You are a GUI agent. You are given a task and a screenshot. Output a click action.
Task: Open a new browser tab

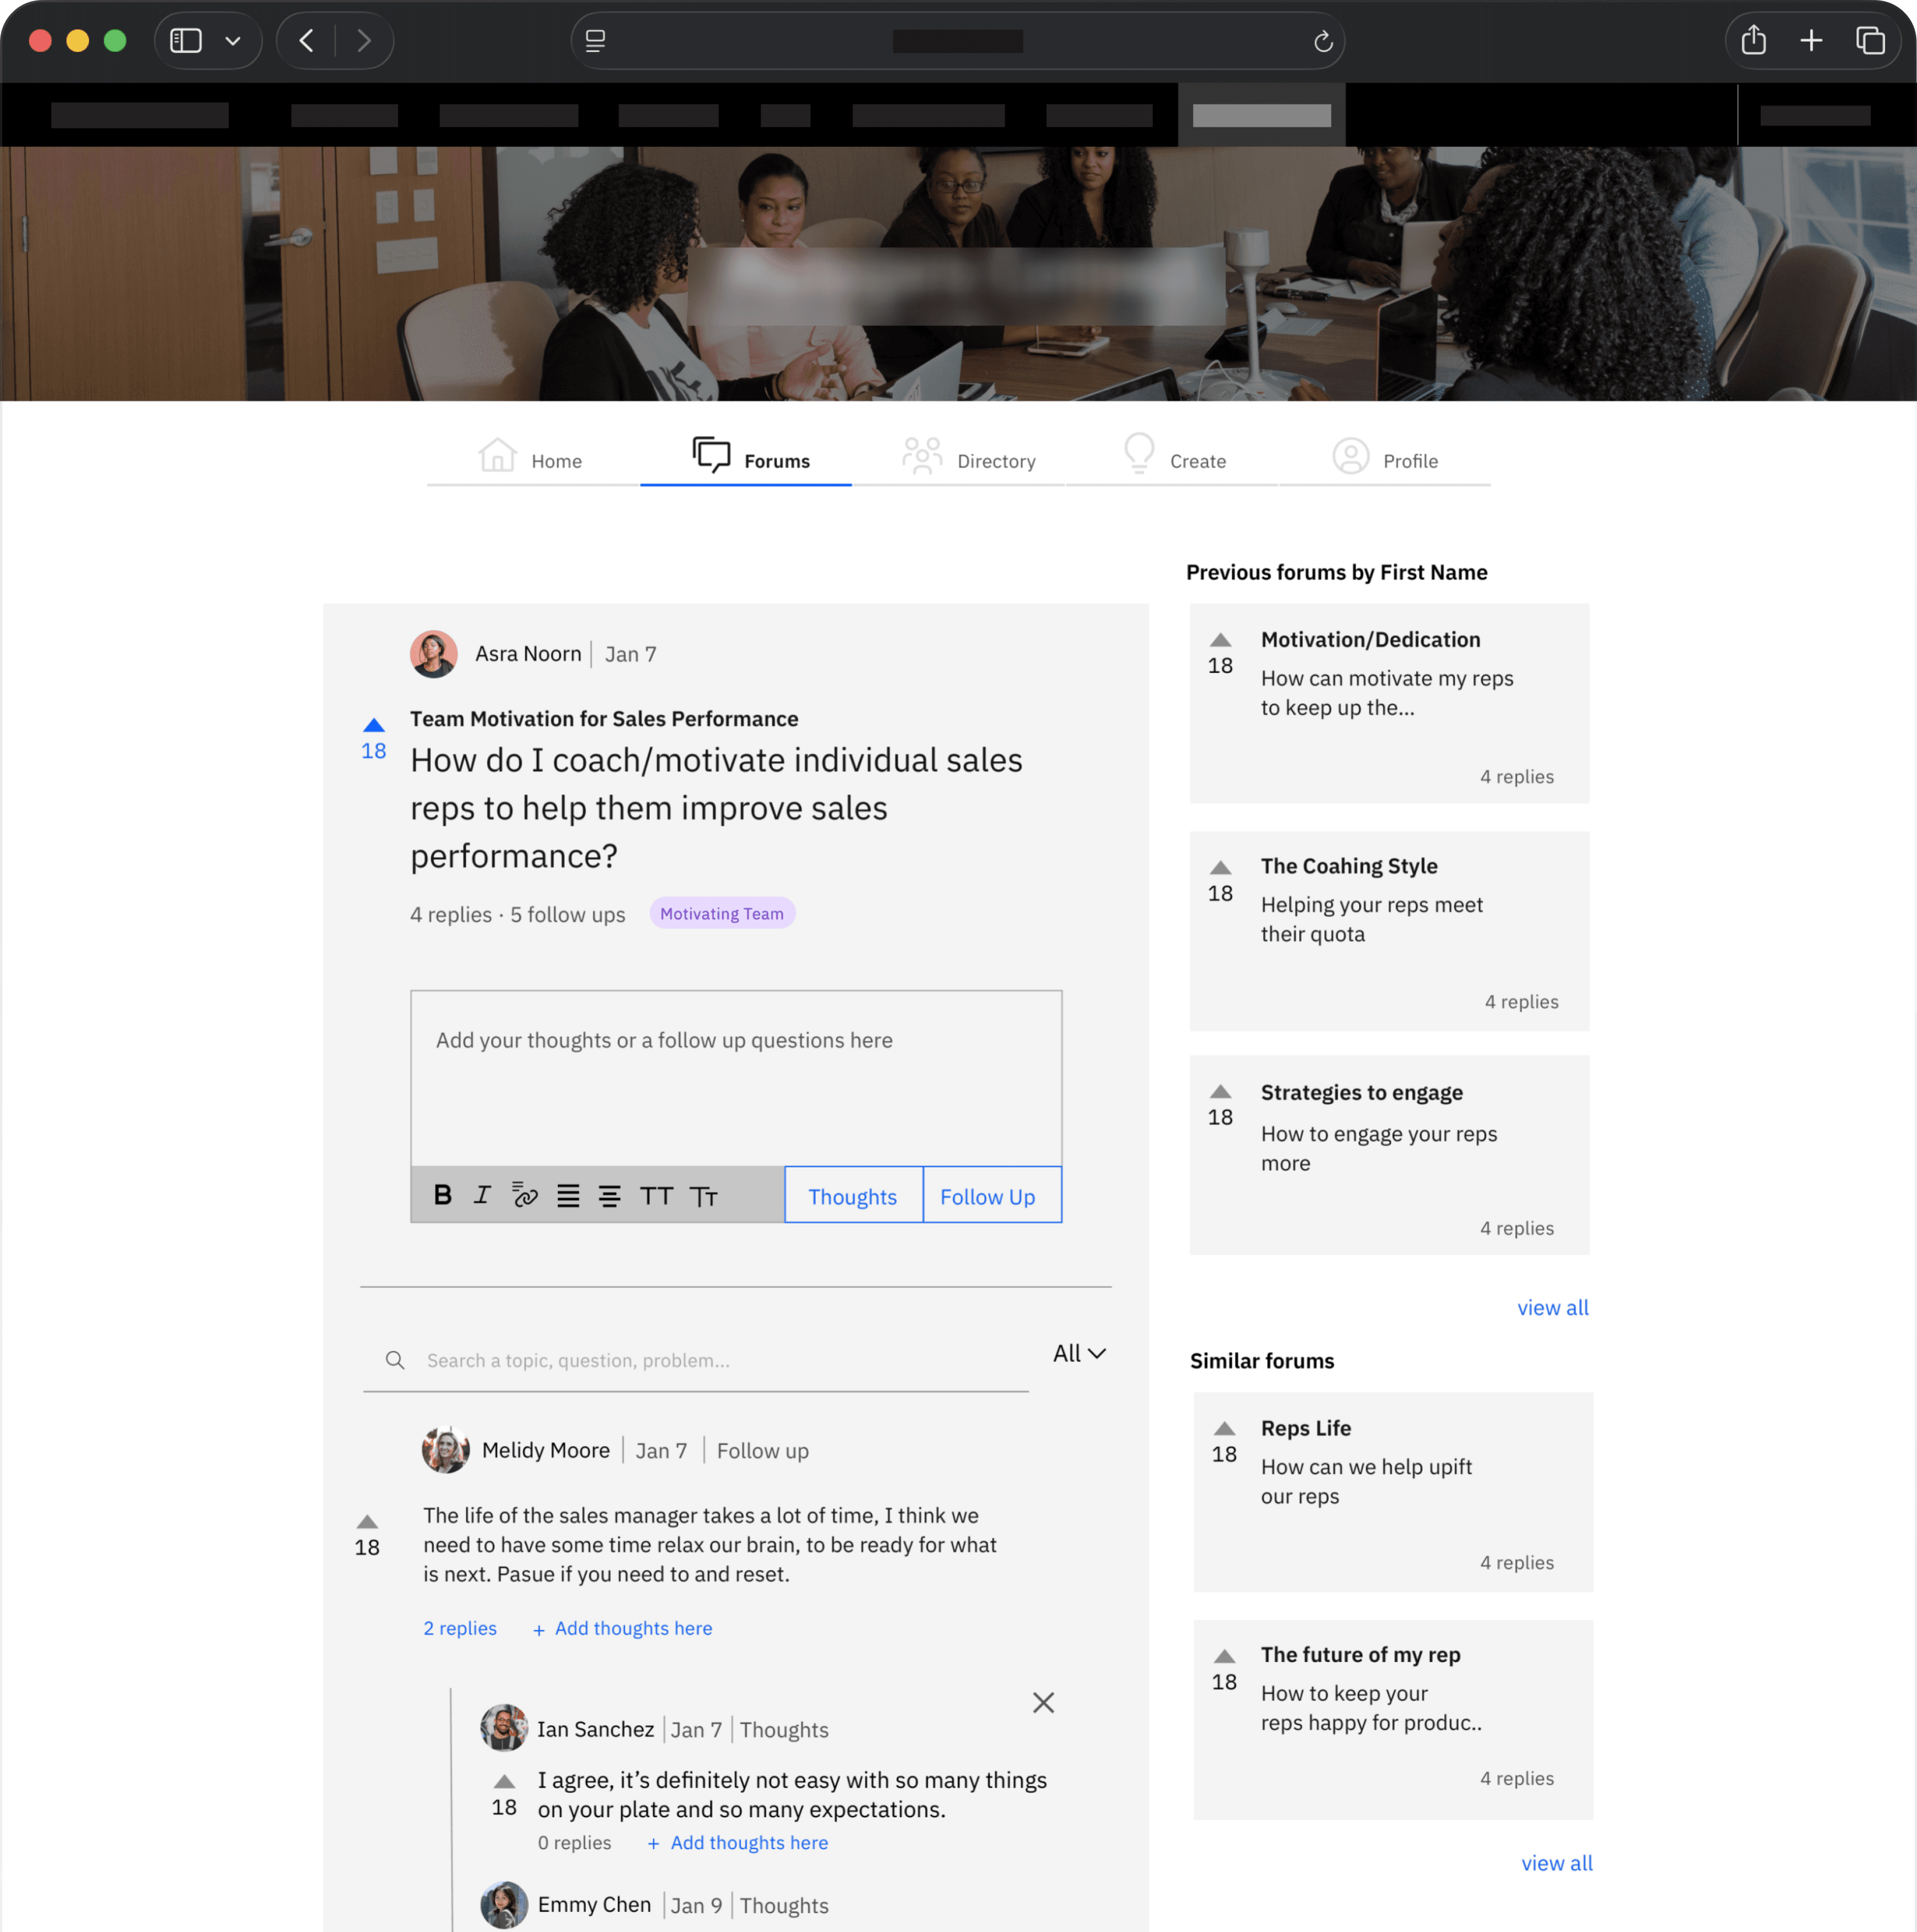pos(1811,40)
